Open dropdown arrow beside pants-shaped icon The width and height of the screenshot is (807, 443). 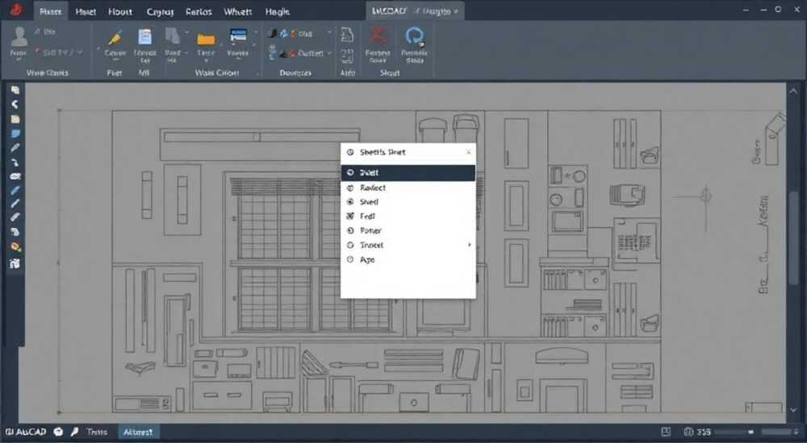tap(186, 33)
